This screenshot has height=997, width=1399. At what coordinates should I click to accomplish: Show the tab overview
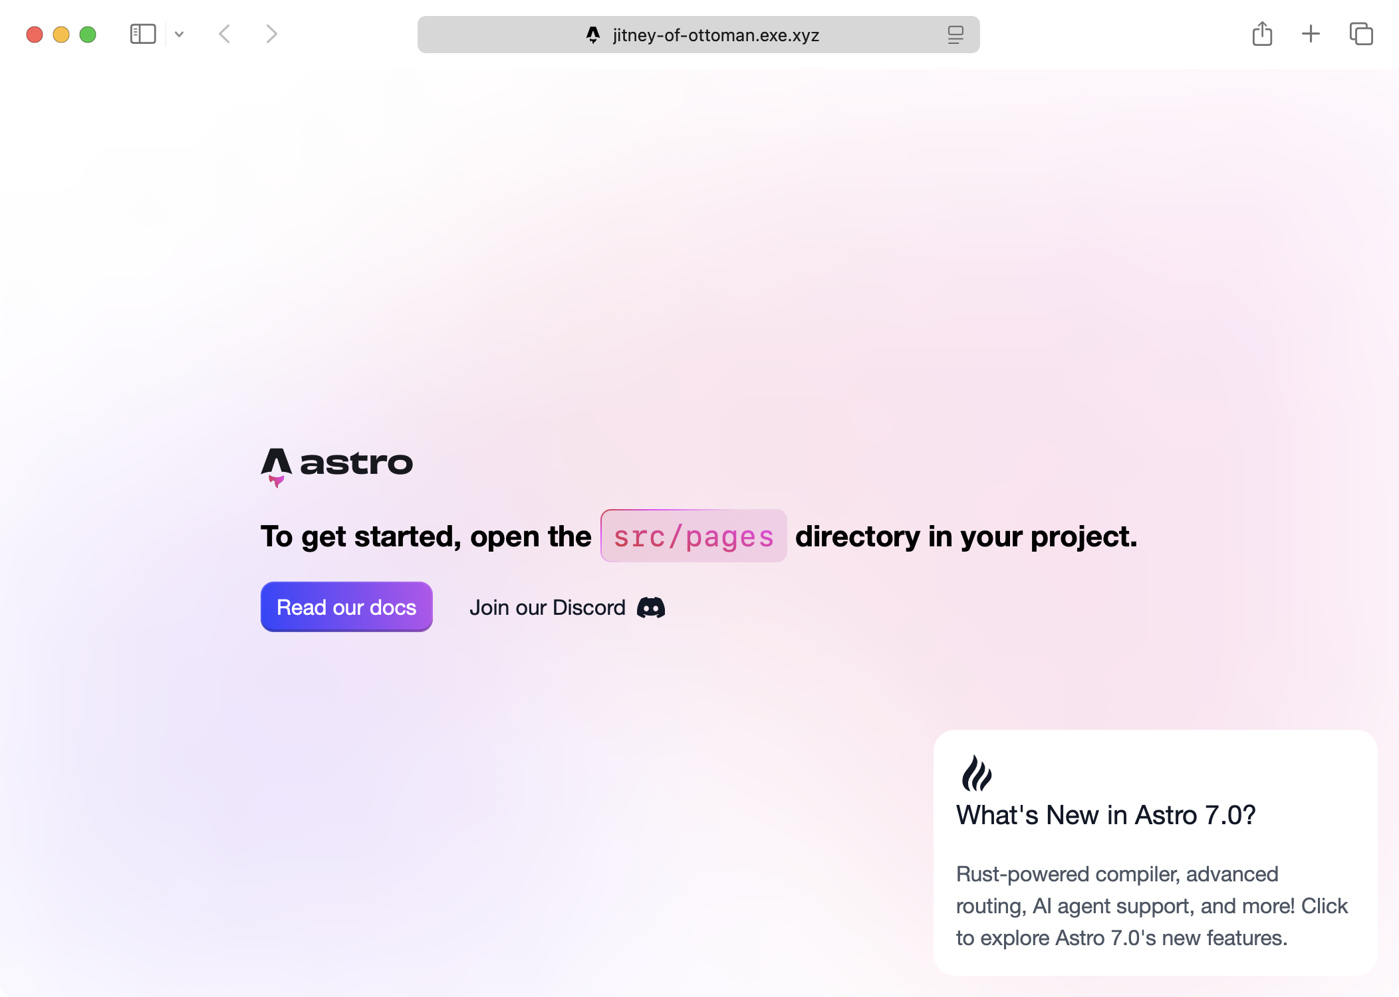[1361, 34]
